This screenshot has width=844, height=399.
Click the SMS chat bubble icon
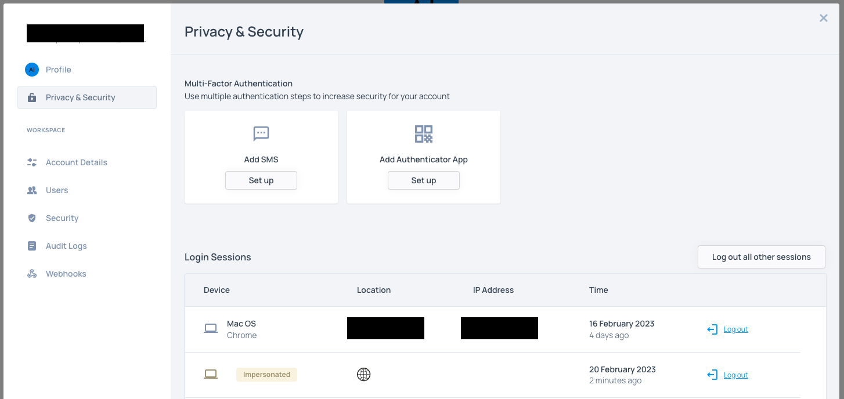pos(261,134)
